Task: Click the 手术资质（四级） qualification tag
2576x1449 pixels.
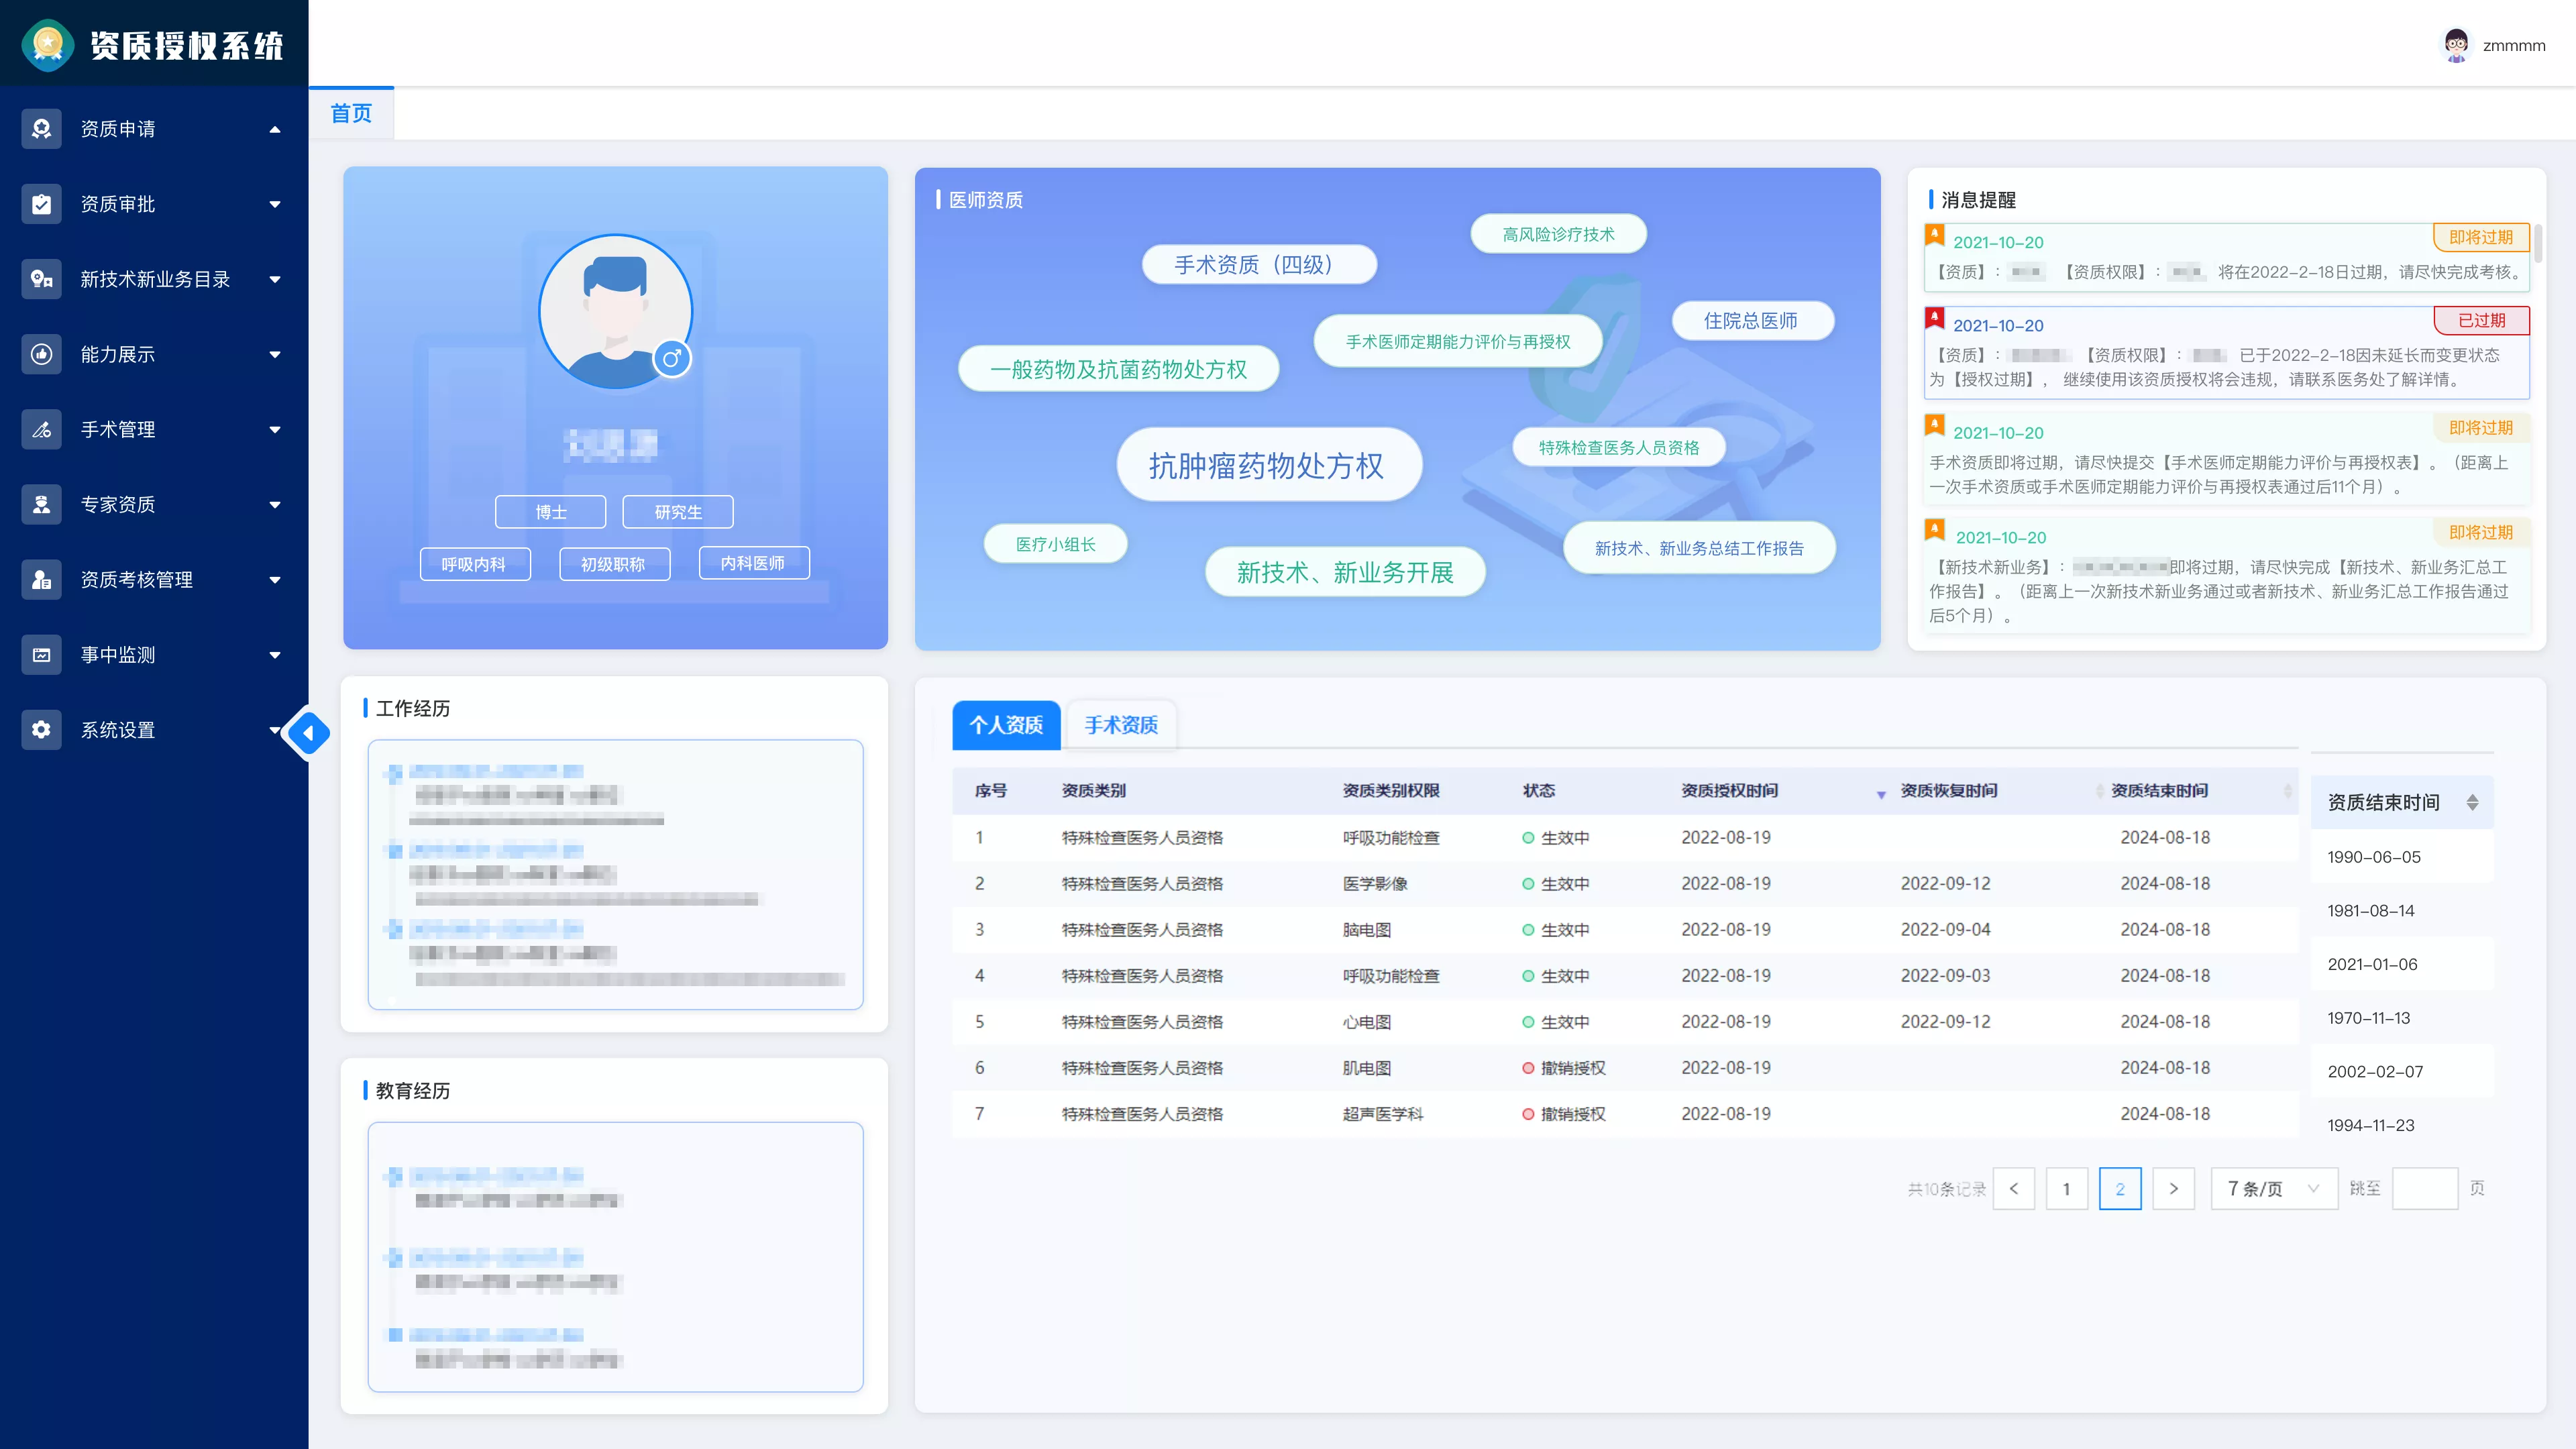Action: 1259,264
